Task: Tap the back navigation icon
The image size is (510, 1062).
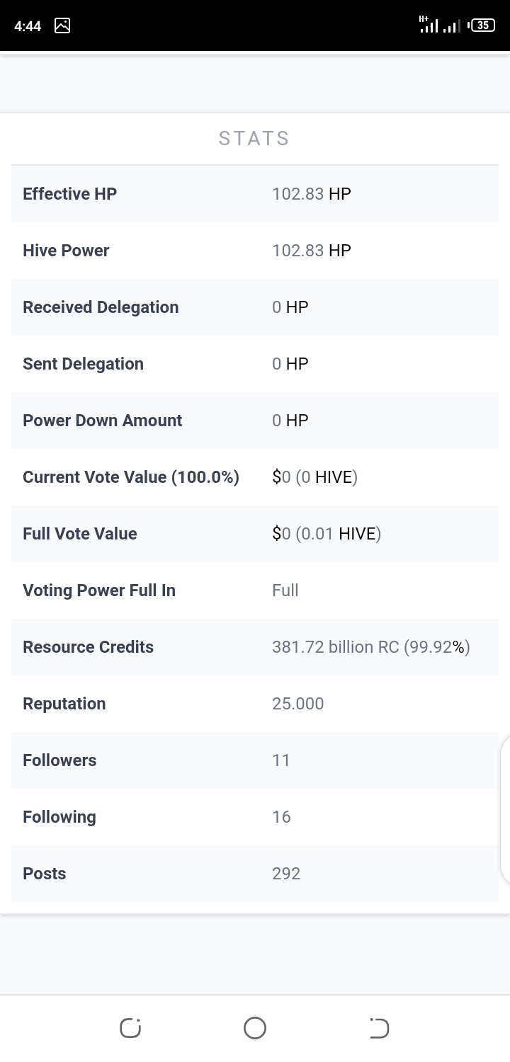Action: click(x=379, y=1028)
